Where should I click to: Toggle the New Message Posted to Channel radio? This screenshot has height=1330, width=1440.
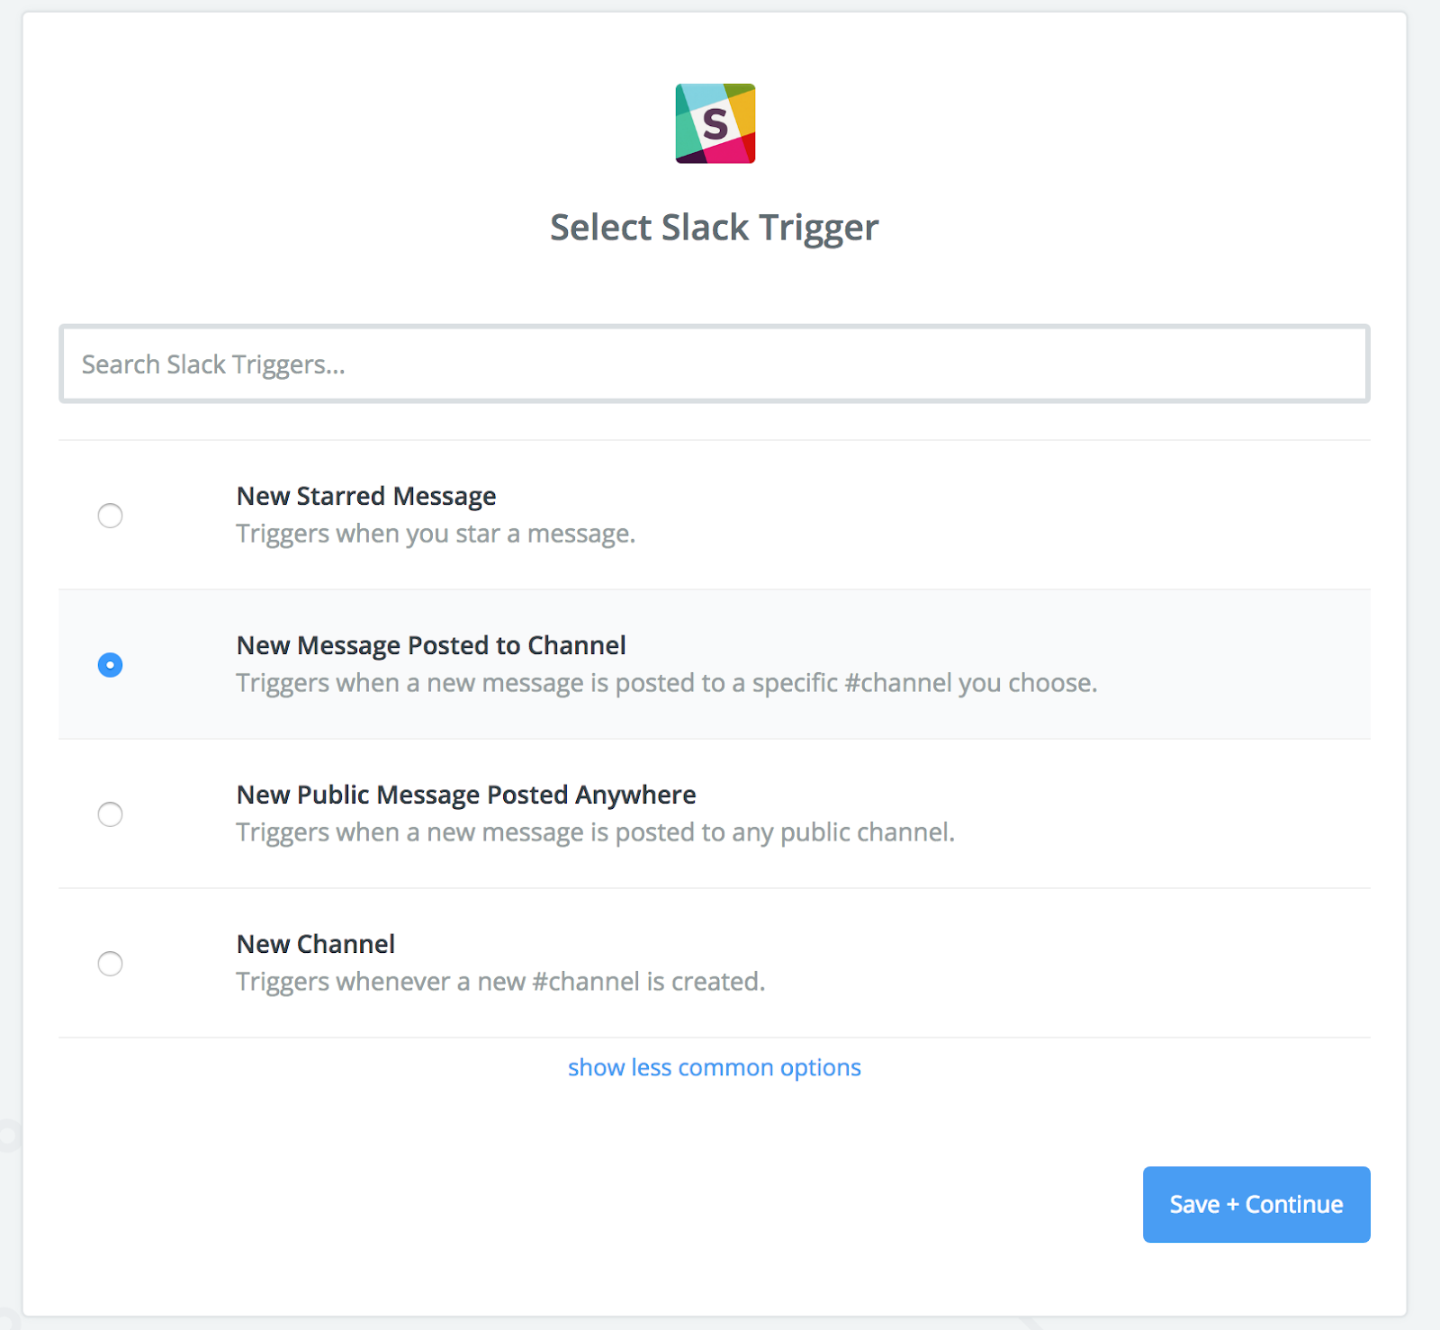coord(110,665)
